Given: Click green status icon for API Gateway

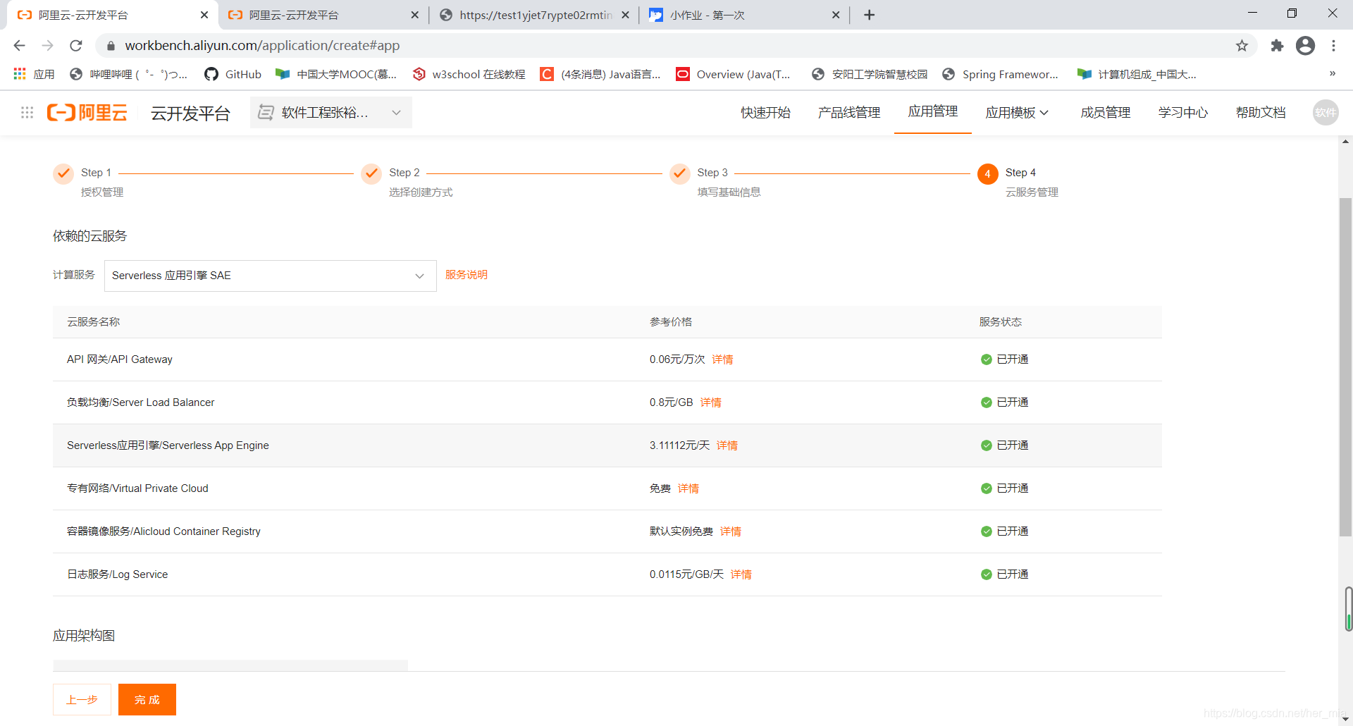Looking at the screenshot, I should point(986,359).
